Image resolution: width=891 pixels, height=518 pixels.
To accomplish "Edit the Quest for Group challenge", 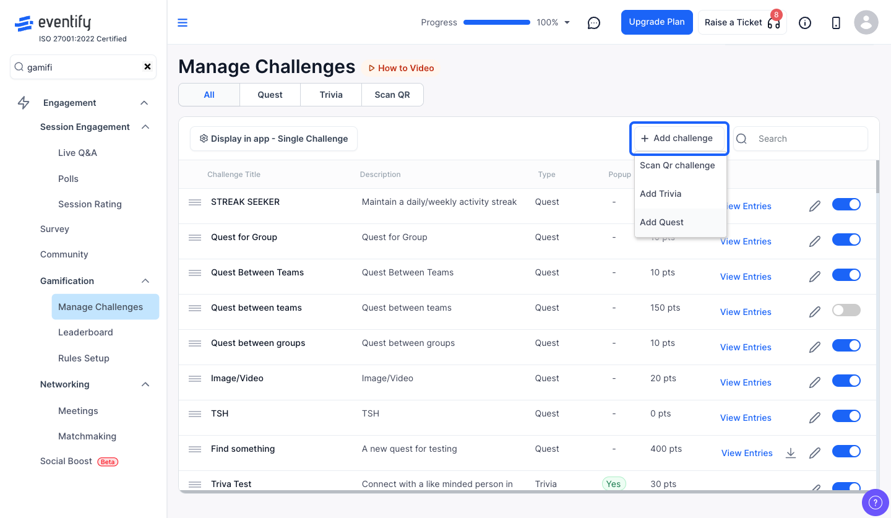I will 815,241.
